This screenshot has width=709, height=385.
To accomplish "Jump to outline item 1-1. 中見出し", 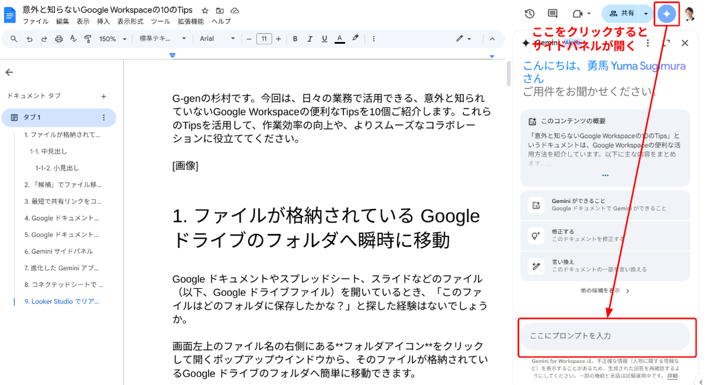I will tap(48, 151).
